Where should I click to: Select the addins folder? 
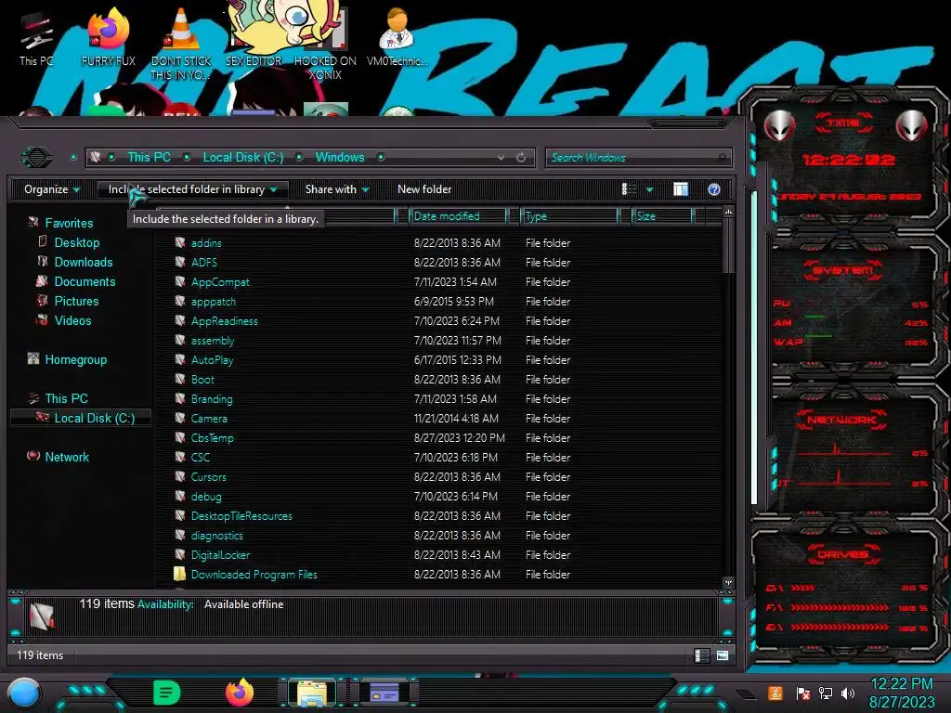click(206, 243)
